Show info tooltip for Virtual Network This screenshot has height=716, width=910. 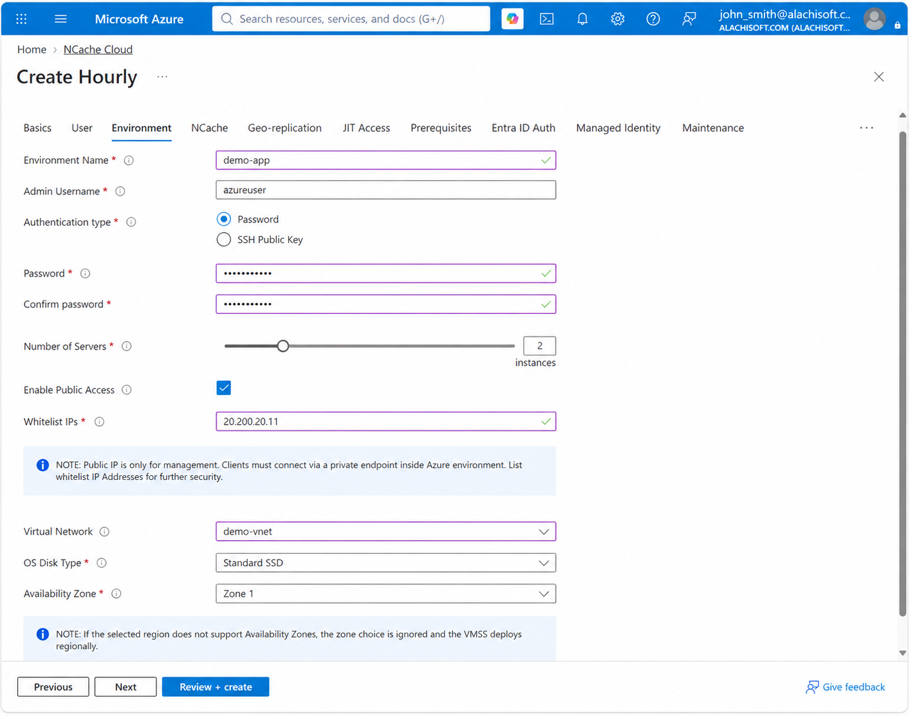[x=104, y=531]
